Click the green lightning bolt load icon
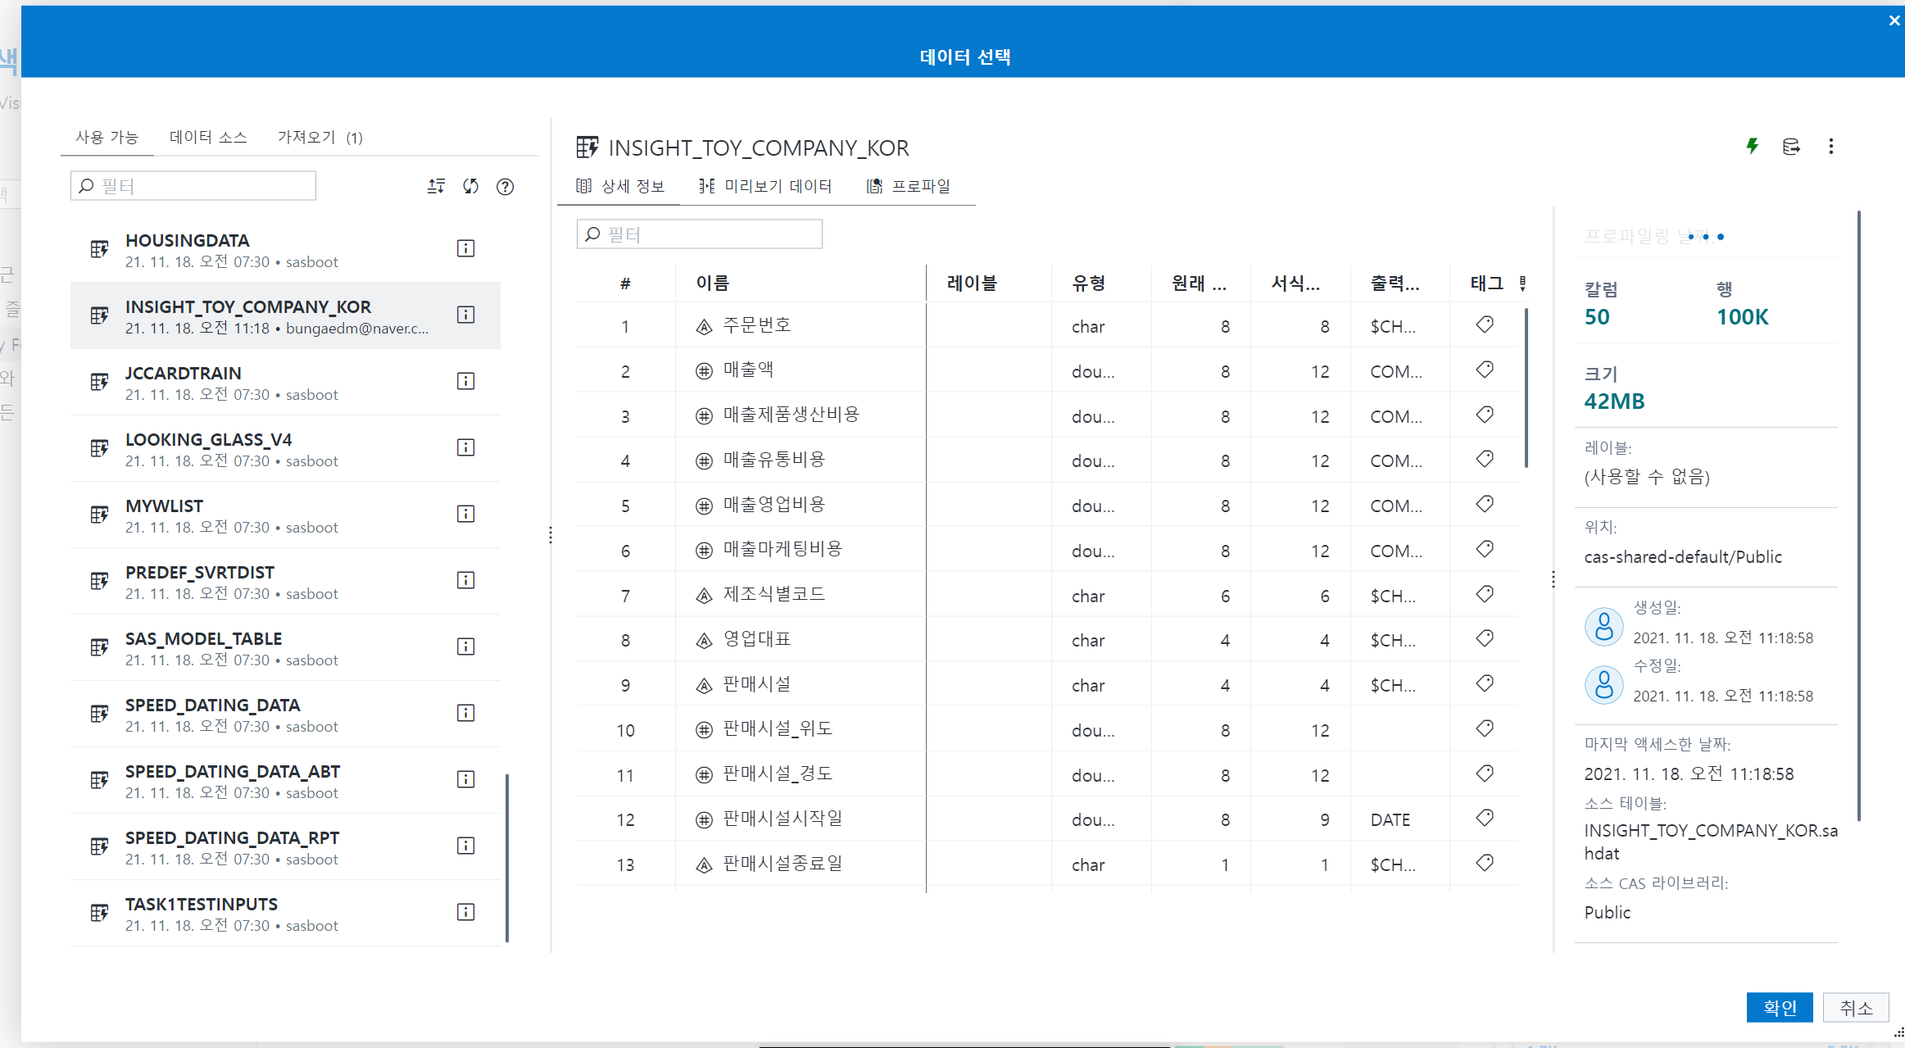1905x1048 pixels. coord(1752,146)
